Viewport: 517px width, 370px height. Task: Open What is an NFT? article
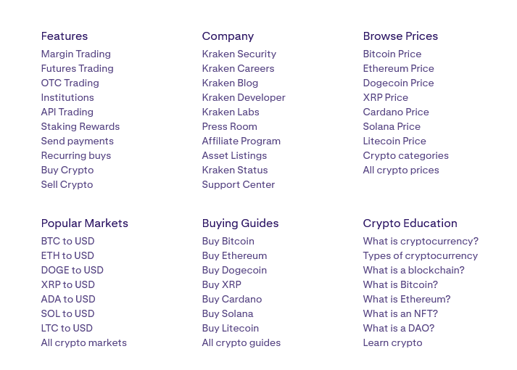400,313
